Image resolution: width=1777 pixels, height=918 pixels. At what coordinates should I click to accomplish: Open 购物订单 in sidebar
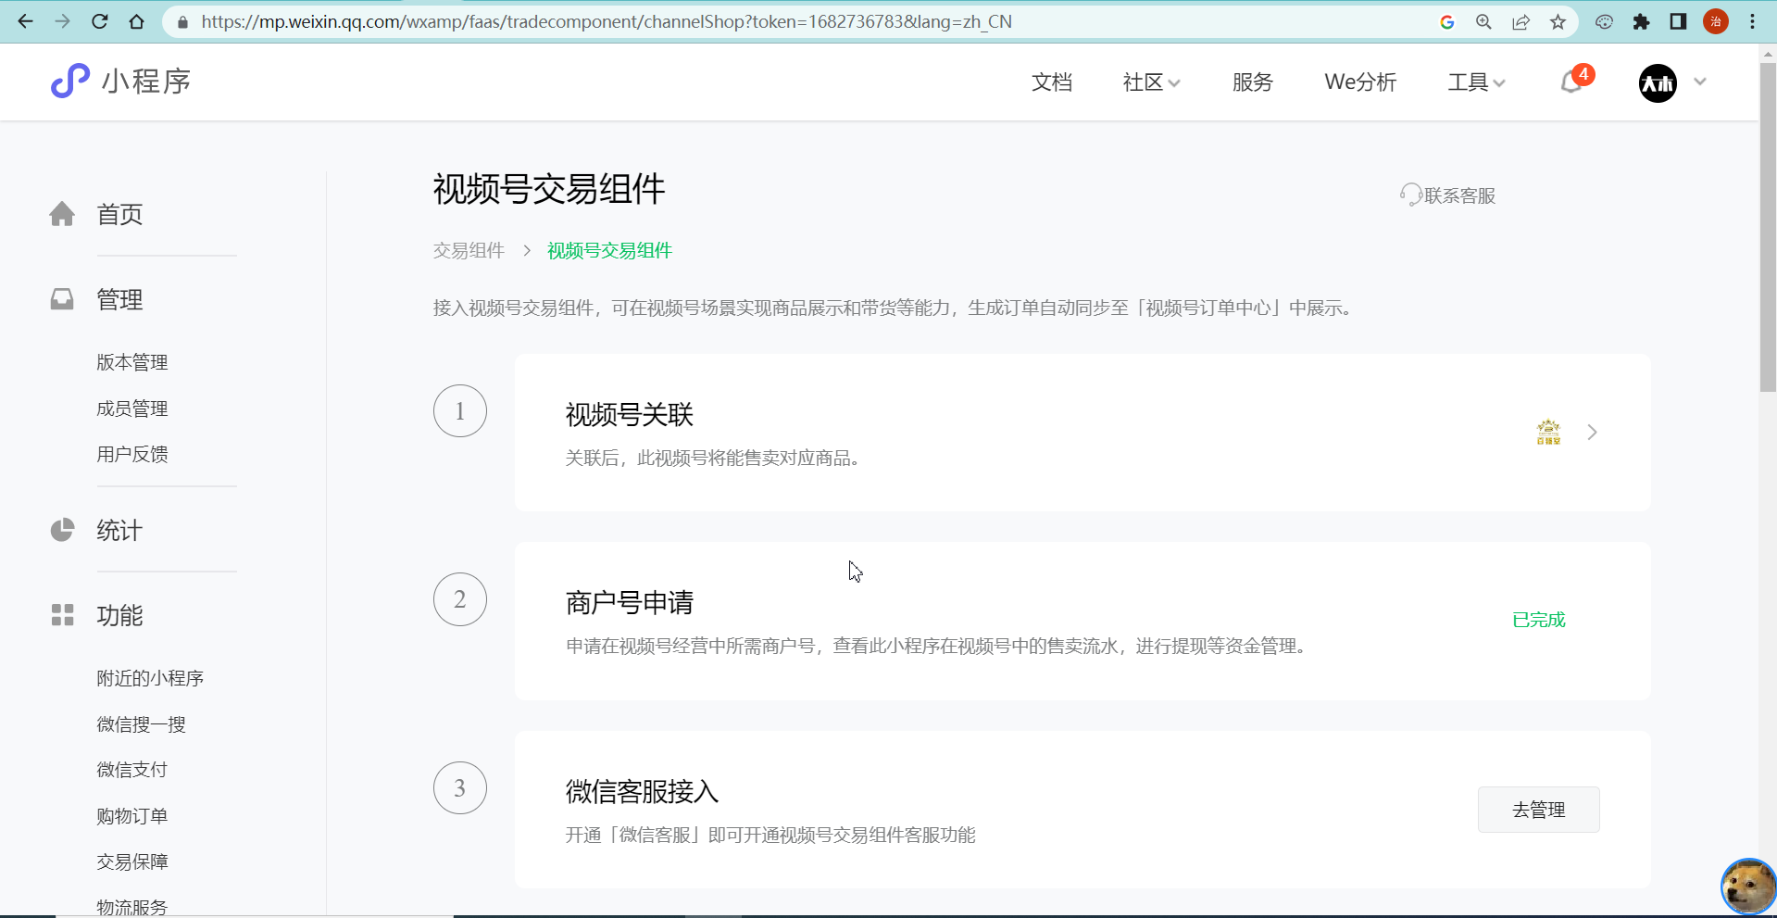click(132, 816)
